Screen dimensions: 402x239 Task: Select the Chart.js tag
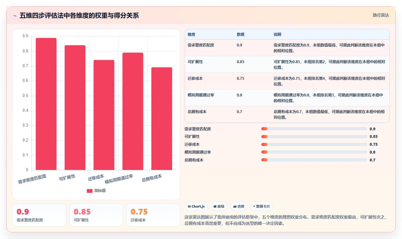196,206
